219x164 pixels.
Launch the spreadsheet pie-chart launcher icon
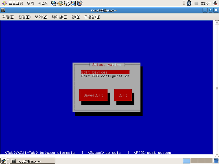point(80,3)
